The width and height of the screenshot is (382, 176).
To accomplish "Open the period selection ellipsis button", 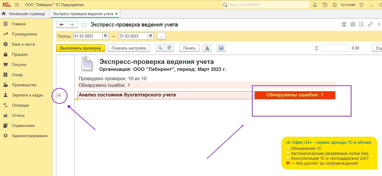I will point(161,36).
